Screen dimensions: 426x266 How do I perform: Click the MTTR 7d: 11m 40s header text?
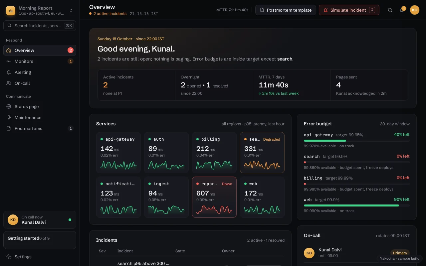click(232, 10)
